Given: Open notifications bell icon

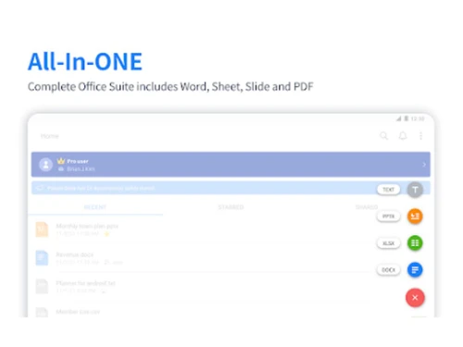Looking at the screenshot, I should (x=403, y=136).
